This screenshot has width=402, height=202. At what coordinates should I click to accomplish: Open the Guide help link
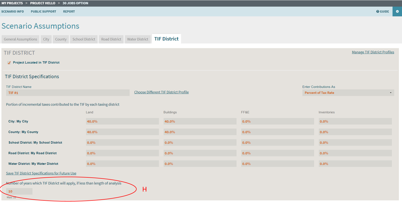point(383,12)
